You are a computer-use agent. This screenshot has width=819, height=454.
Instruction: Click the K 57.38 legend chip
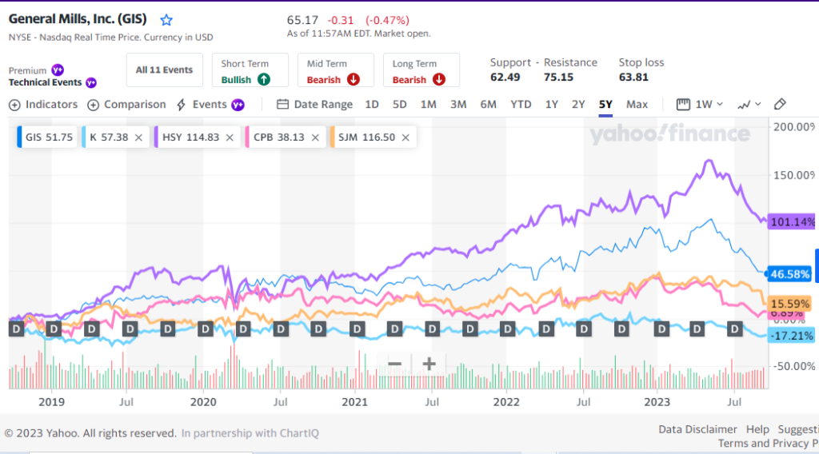pos(114,137)
